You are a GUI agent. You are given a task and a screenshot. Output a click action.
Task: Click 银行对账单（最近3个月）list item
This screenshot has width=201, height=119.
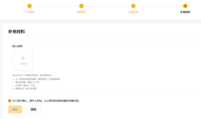(x=27, y=82)
